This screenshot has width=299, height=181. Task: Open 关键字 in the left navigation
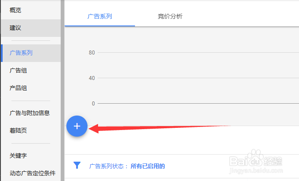pyautogui.click(x=18, y=156)
